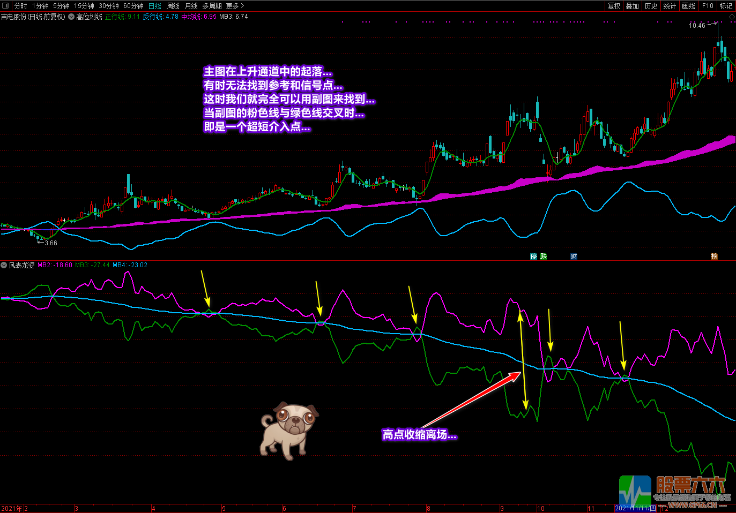Click the 跌 event marker icon
This screenshot has width=736, height=513.
tap(544, 256)
